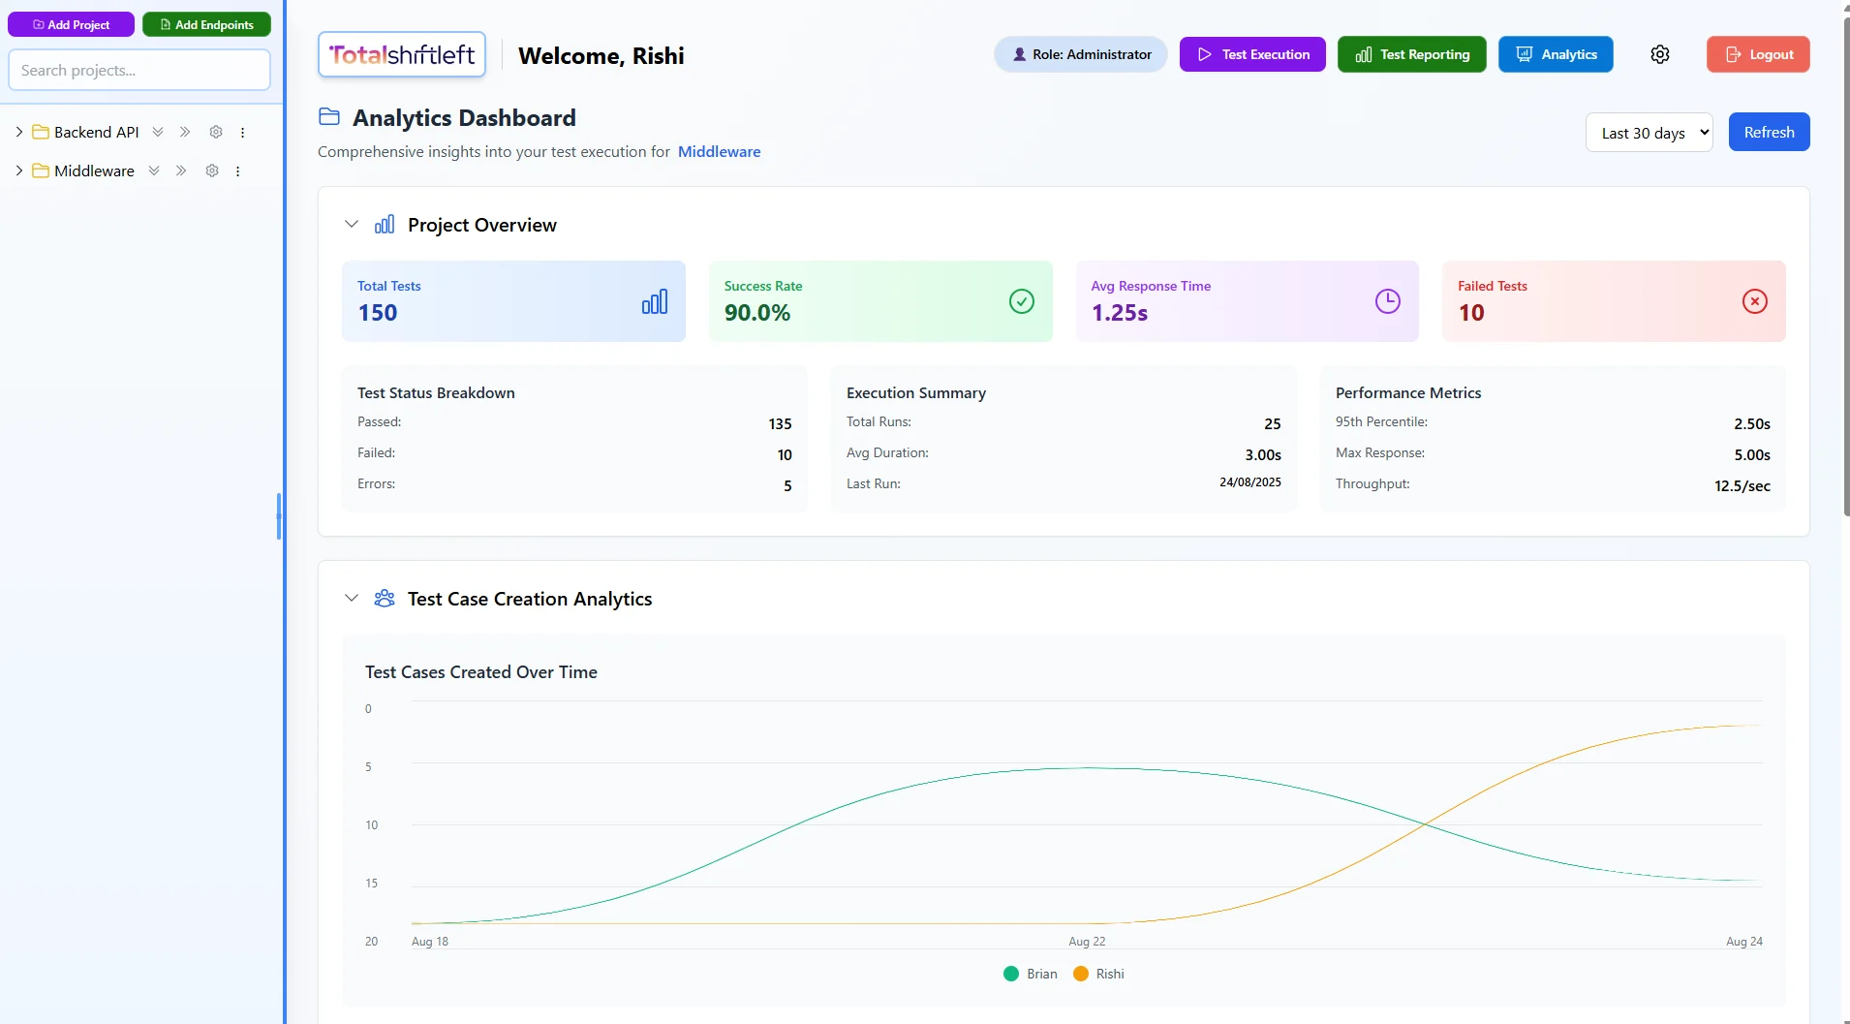The width and height of the screenshot is (1850, 1024).
Task: Click Middleware double-chevron-down icon
Action: click(x=154, y=171)
